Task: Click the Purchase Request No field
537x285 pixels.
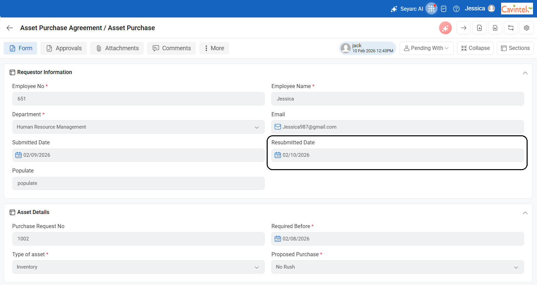Action: point(138,239)
